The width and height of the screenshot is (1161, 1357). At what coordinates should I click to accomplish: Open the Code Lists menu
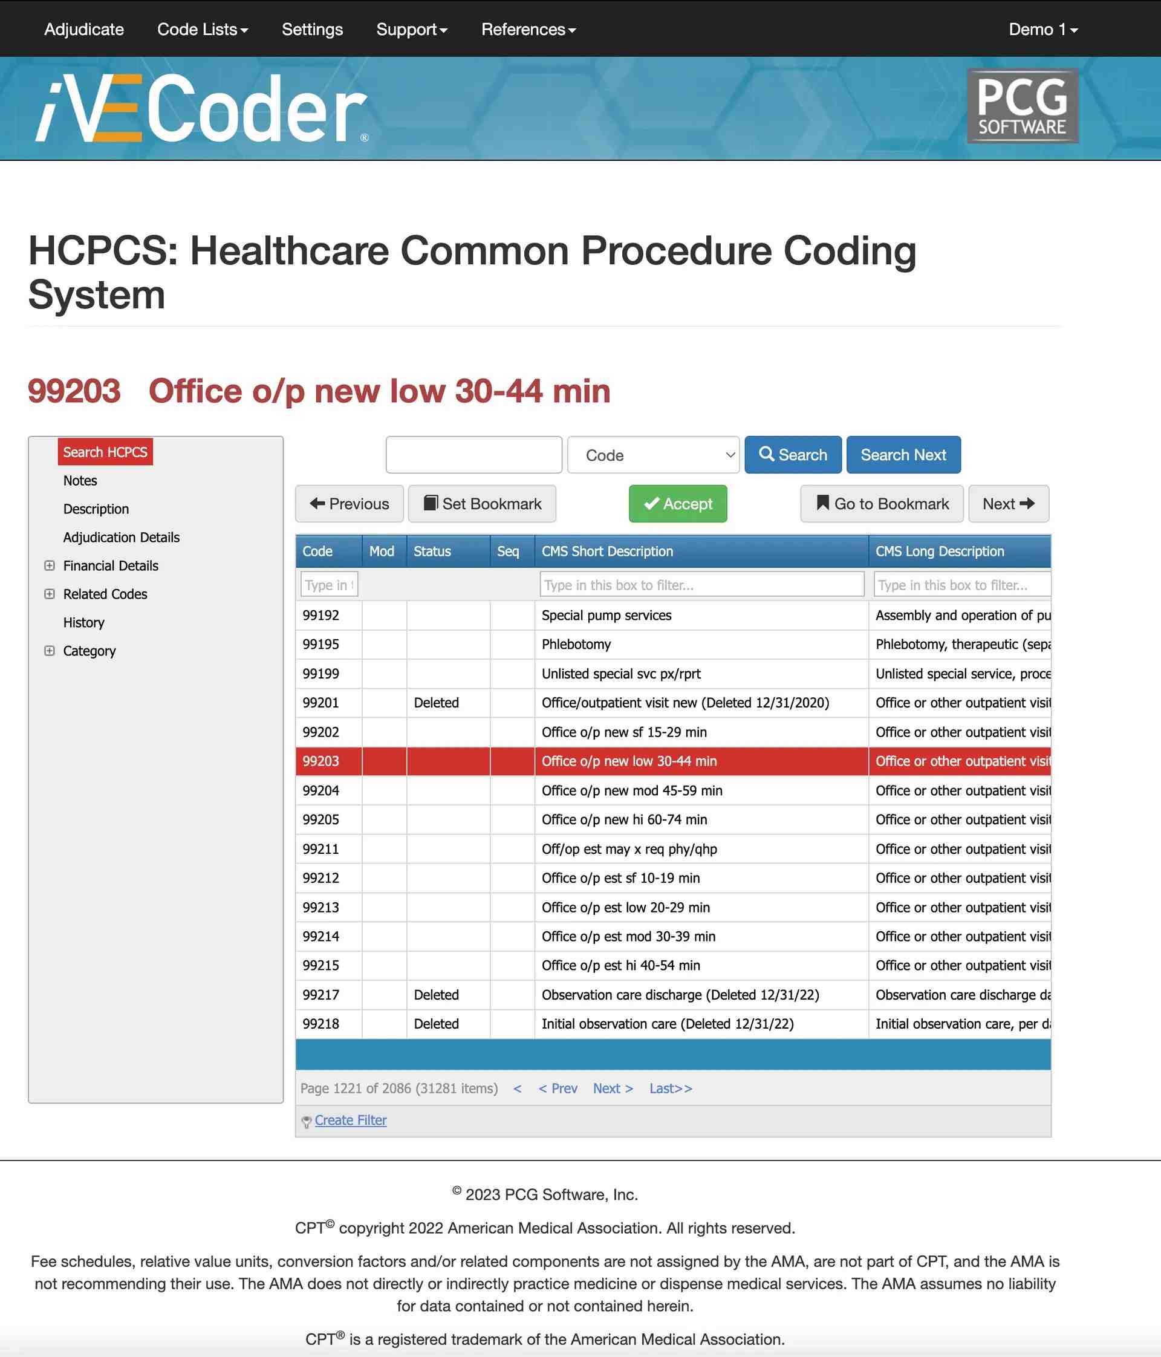pyautogui.click(x=201, y=29)
